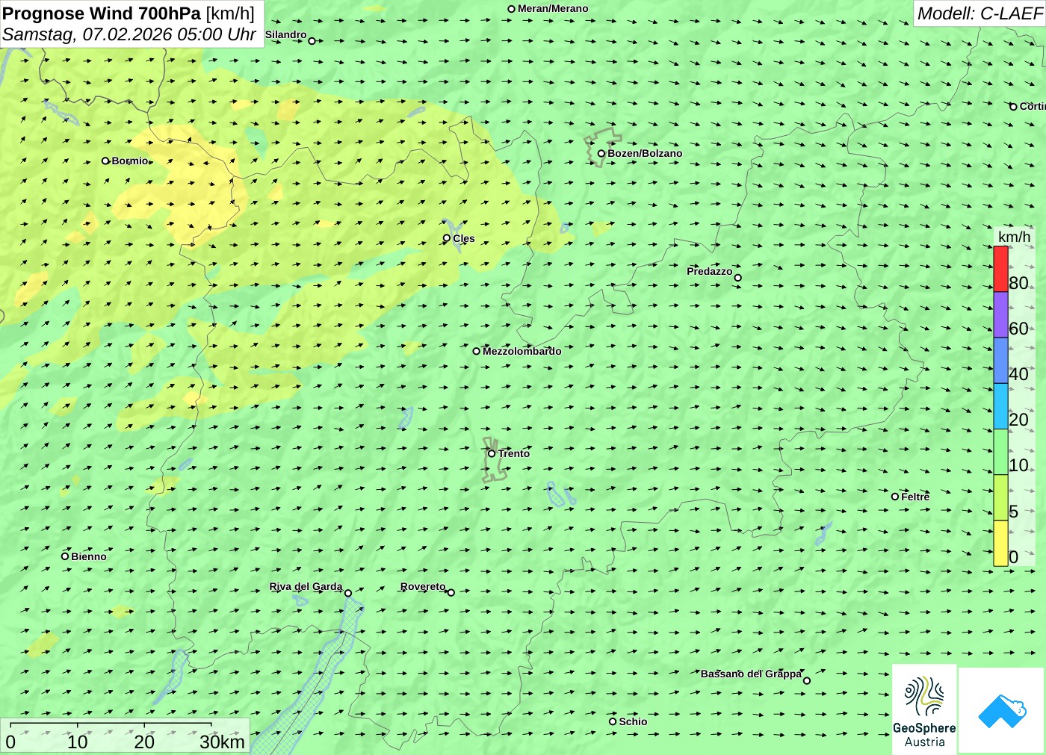The height and width of the screenshot is (755, 1046).
Task: Click the 'Trento' city label
Action: 514,453
